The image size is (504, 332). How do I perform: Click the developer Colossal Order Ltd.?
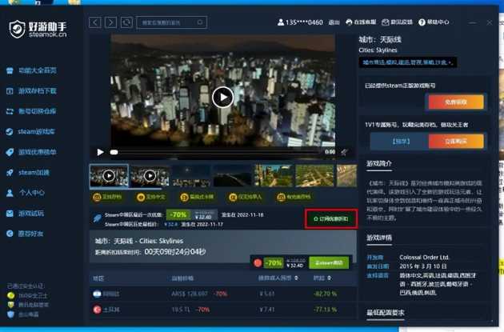[424, 258]
